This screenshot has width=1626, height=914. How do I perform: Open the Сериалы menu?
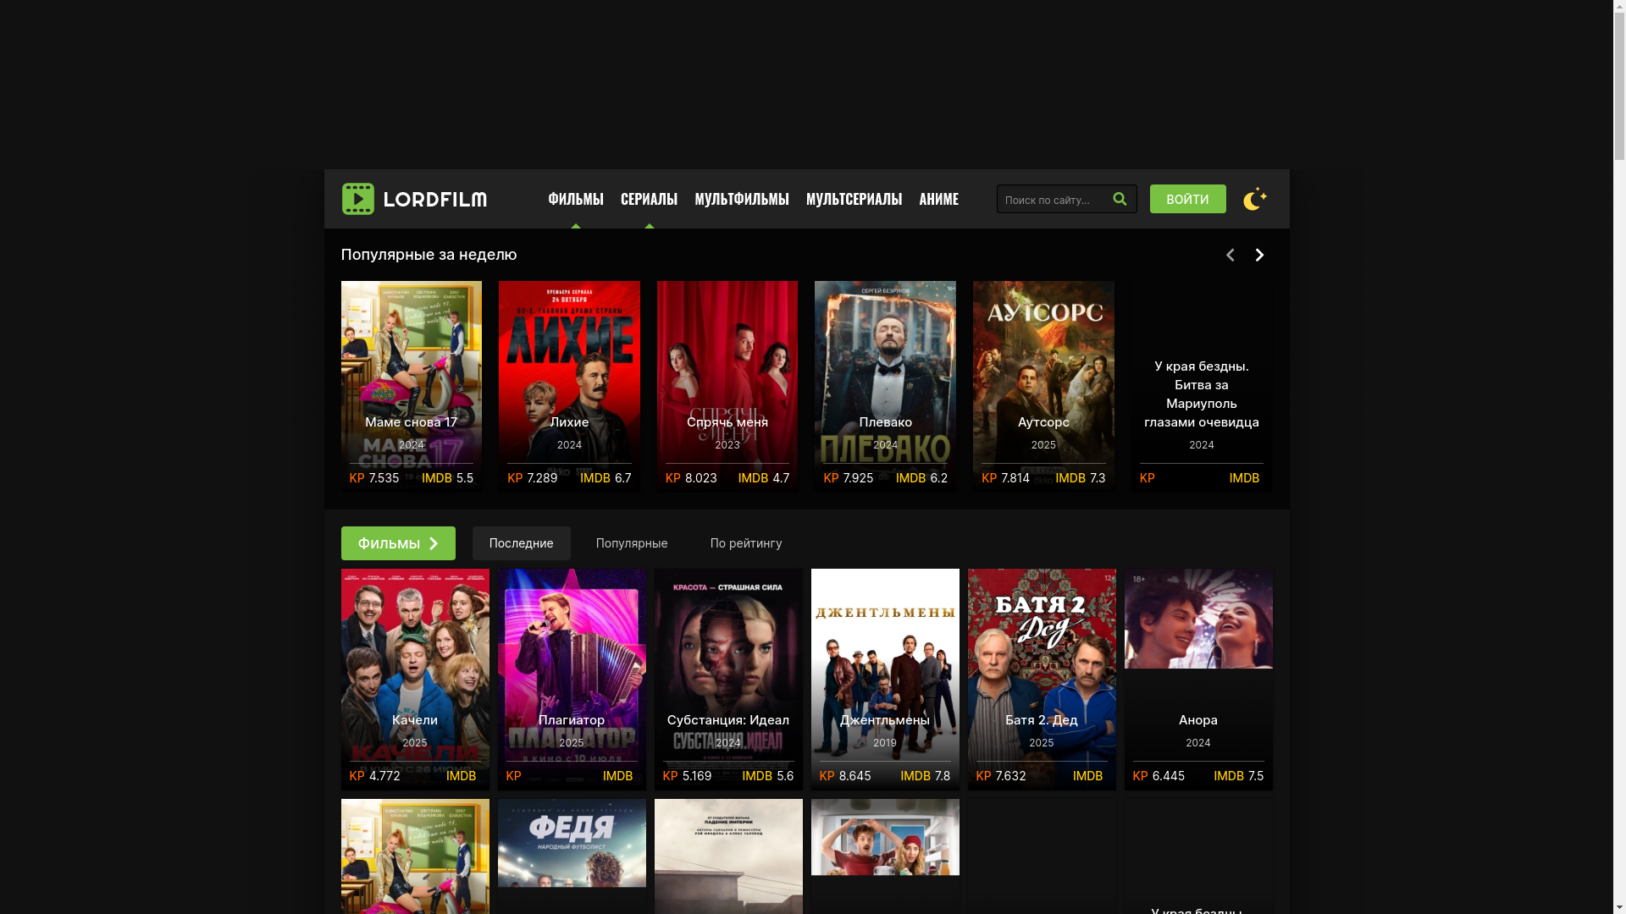coord(649,199)
